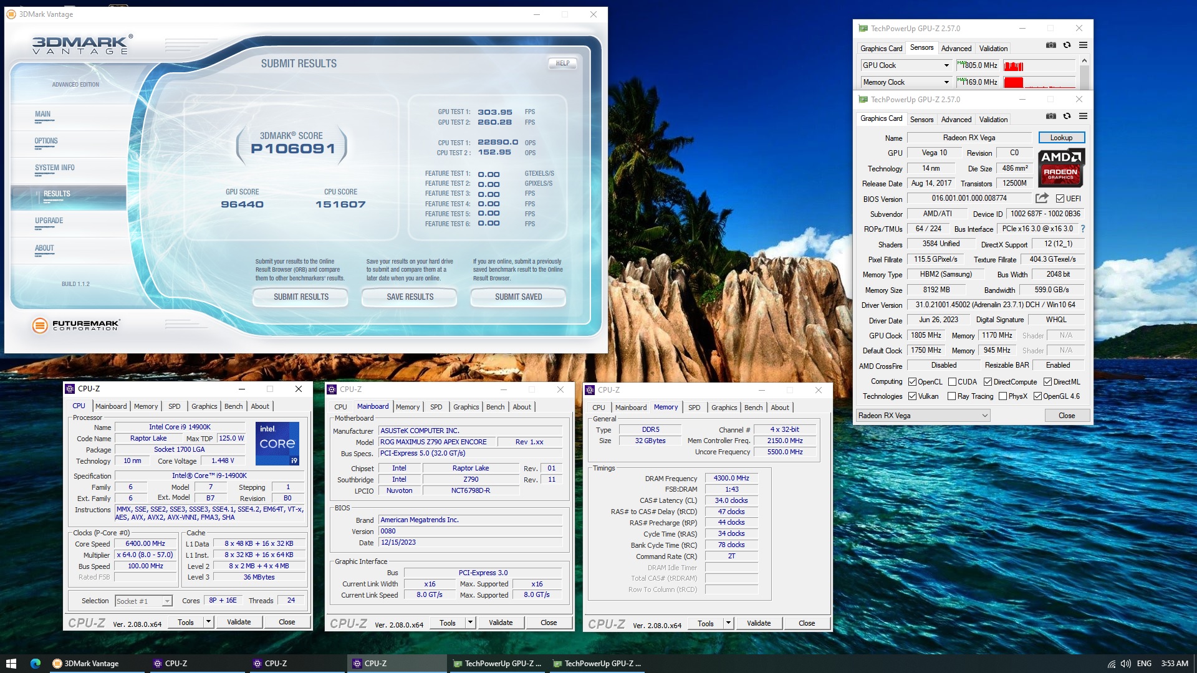1197x673 pixels.
Task: Toggle the DirectCompute checkbox
Action: click(988, 382)
